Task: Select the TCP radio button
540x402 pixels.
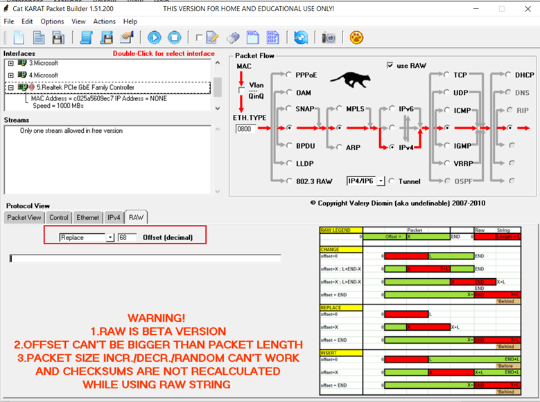Action: tap(446, 75)
